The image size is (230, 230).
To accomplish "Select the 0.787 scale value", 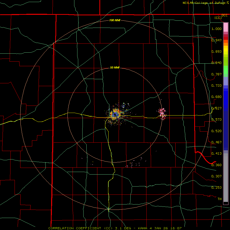I will click(x=216, y=74).
